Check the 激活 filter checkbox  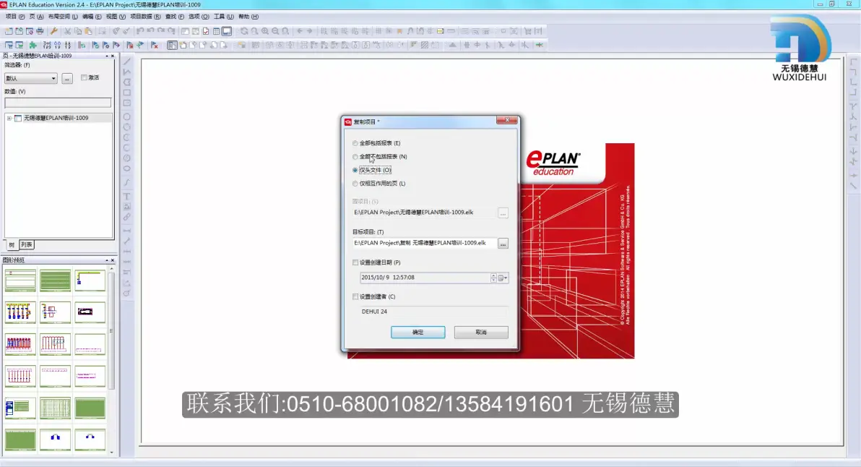84,77
